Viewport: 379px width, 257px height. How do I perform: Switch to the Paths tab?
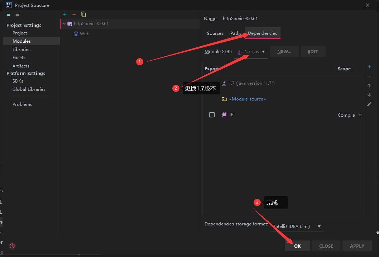[x=235, y=33]
